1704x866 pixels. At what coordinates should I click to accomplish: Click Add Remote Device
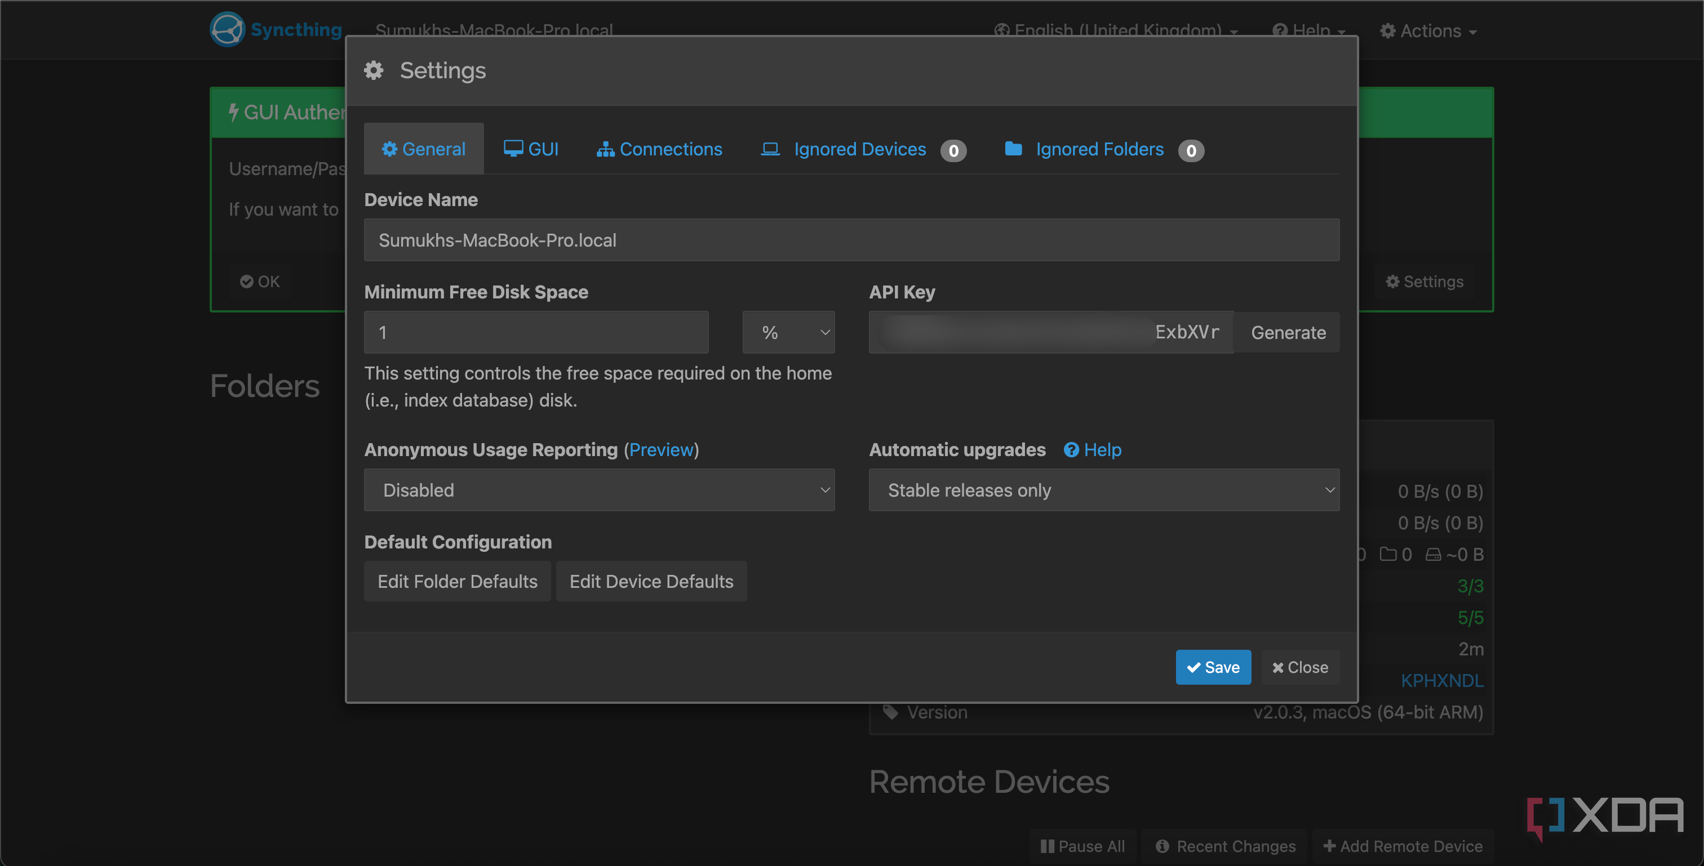1403,846
